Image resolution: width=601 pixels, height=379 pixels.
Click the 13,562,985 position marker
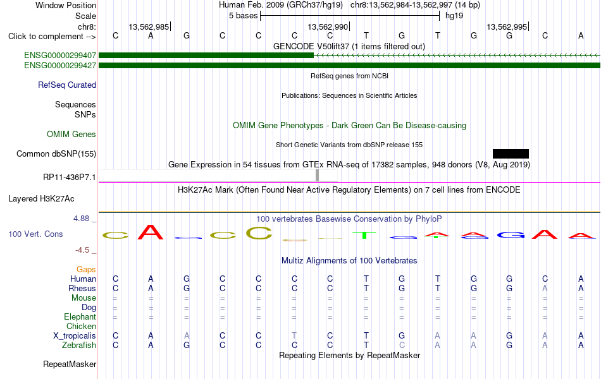(150, 27)
